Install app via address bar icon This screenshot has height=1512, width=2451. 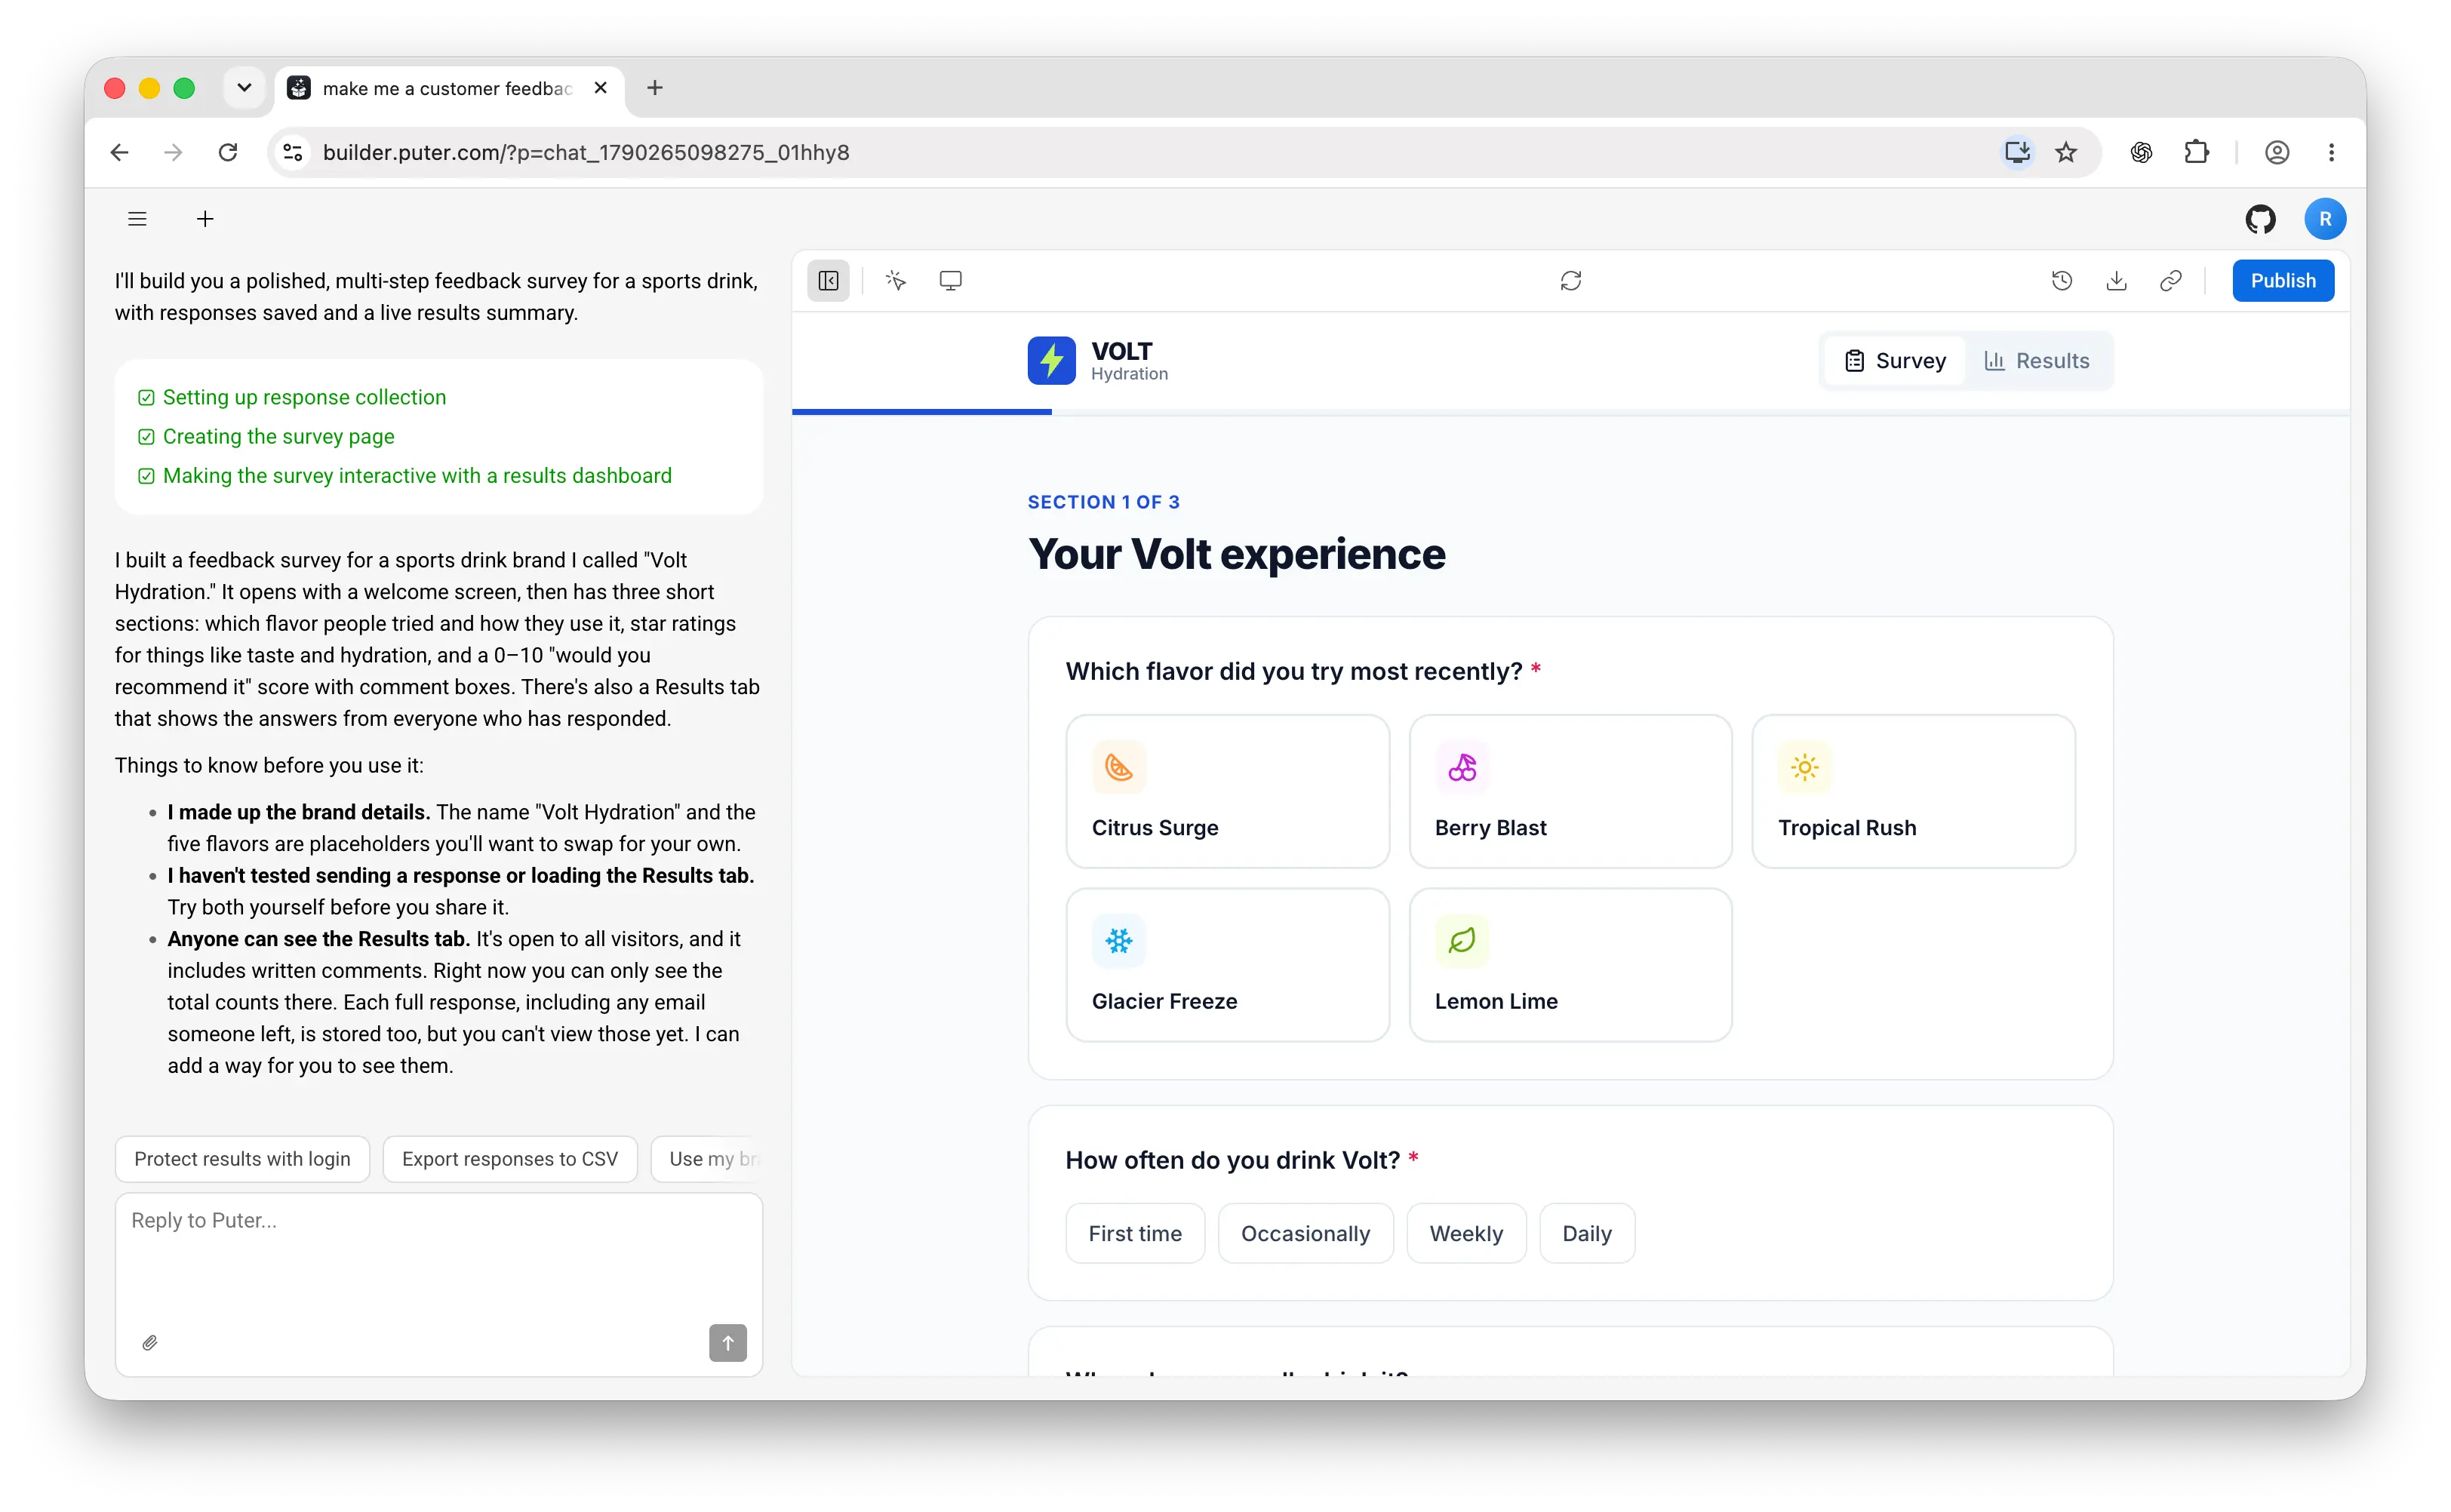coord(2016,152)
